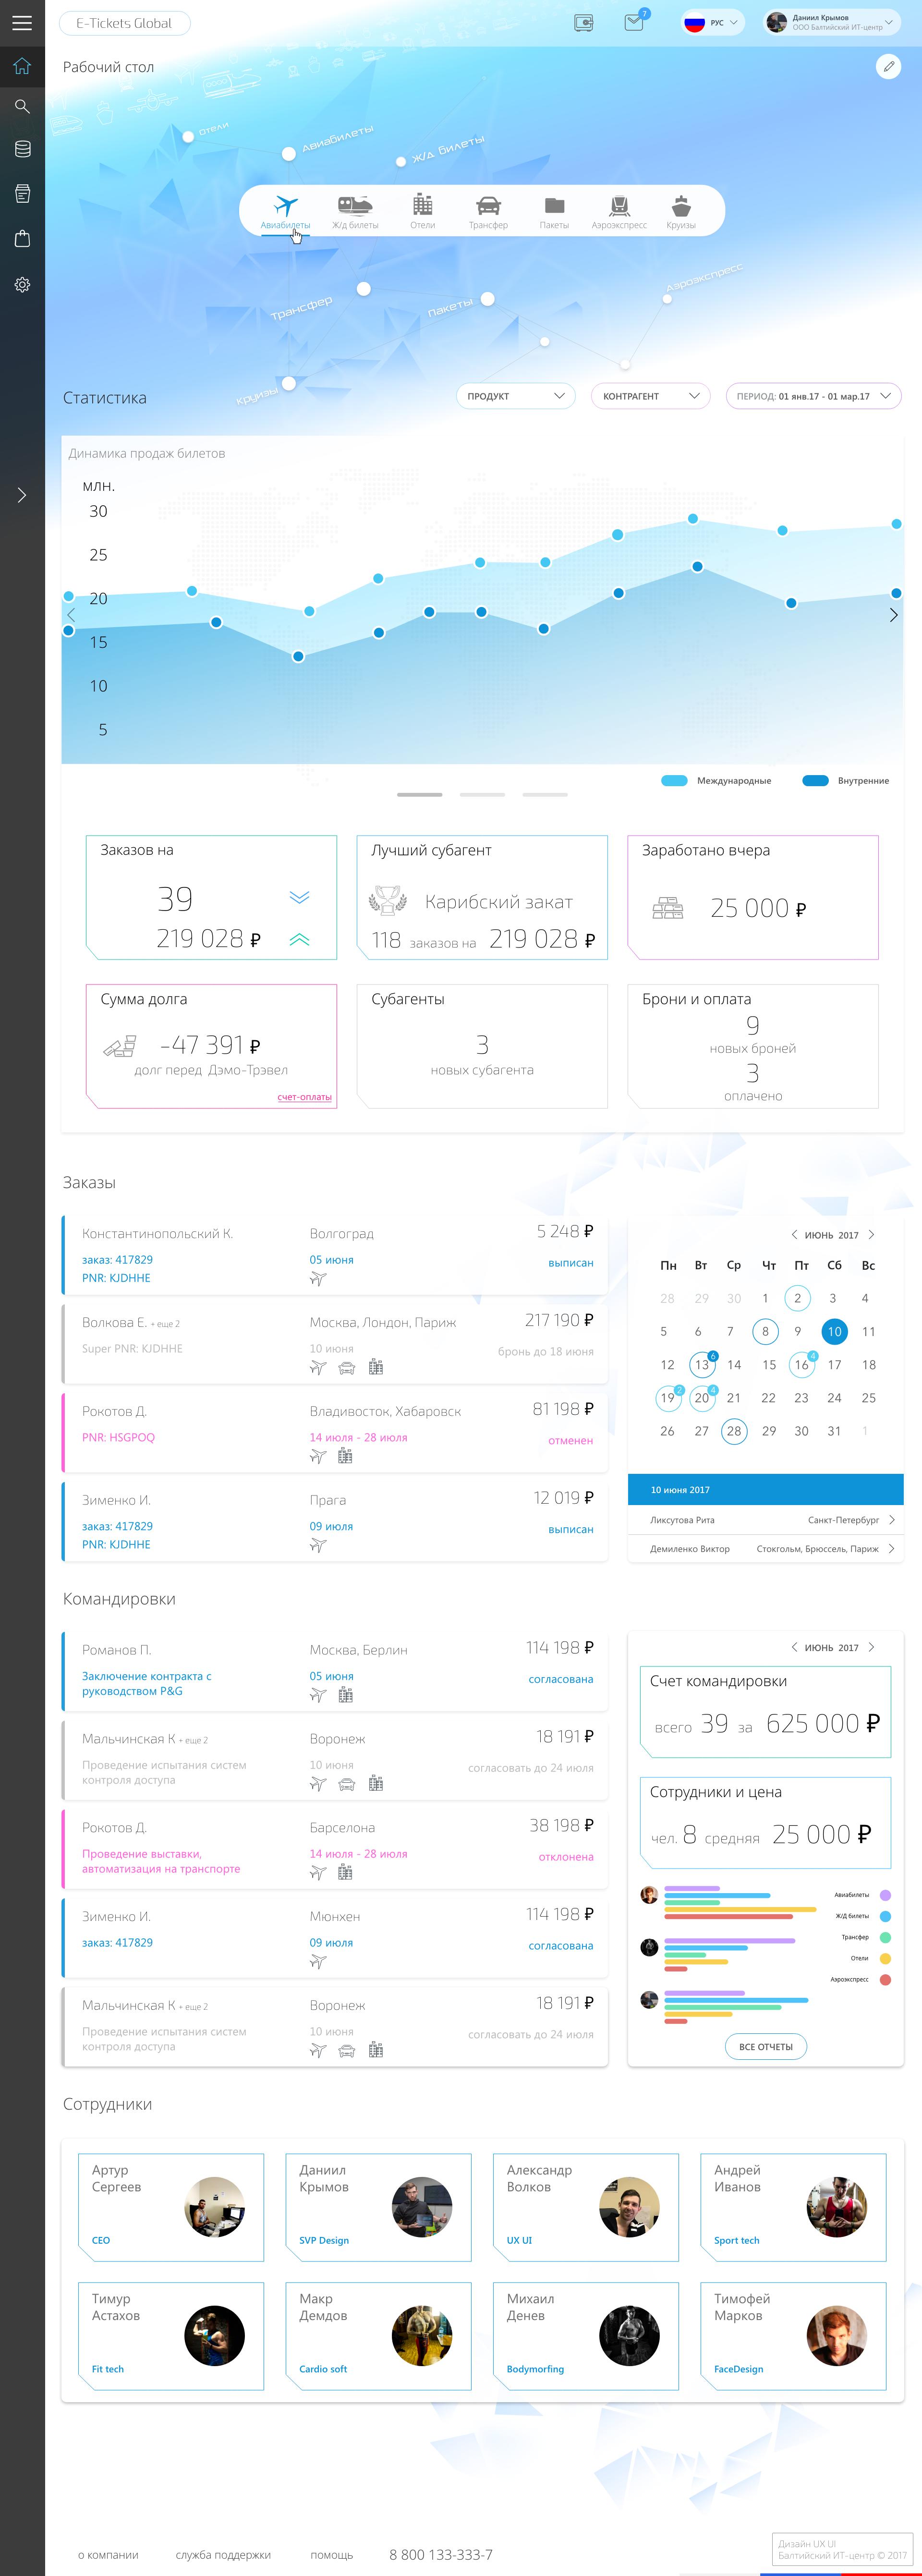Screen dimensions: 922x2576
Task: Go to second chart slide indicator
Action: click(482, 795)
